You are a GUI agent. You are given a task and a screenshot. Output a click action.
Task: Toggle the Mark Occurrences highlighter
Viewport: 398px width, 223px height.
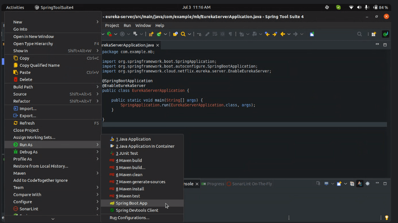[206, 34]
